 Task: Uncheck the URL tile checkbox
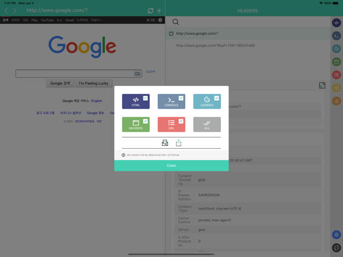pyautogui.click(x=181, y=121)
